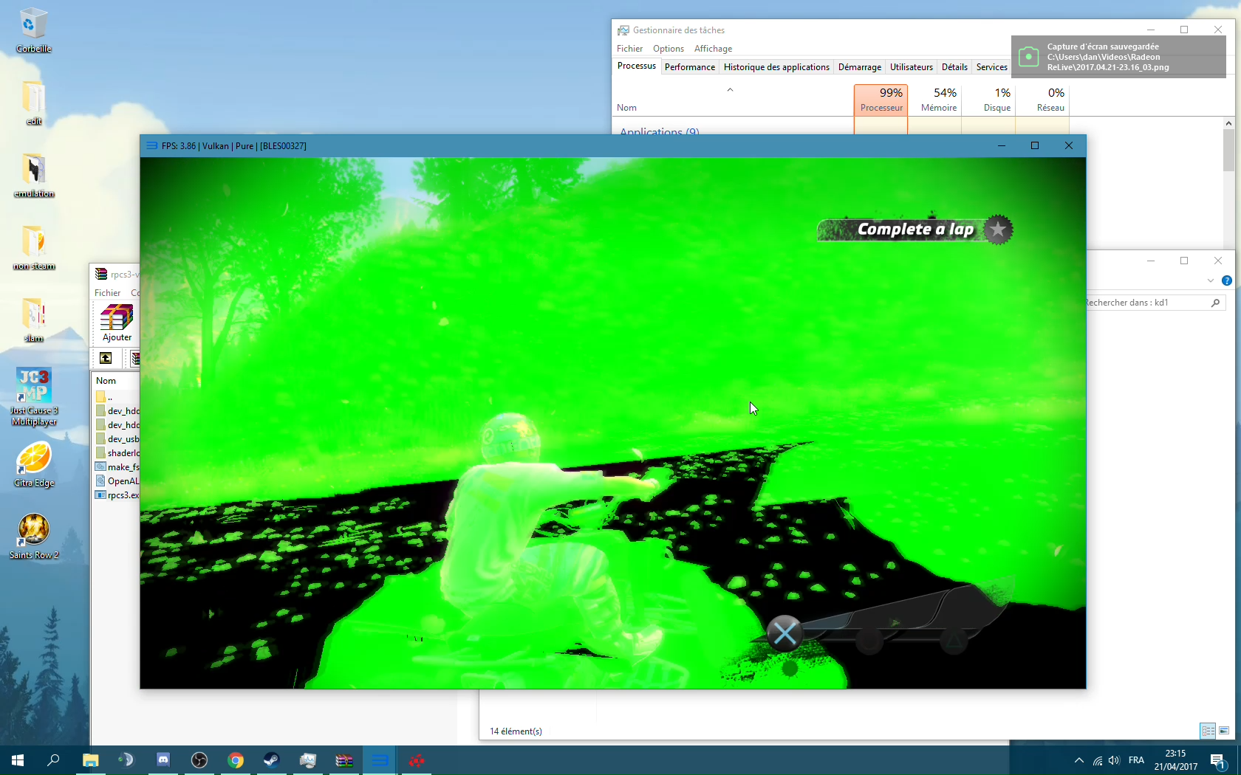Open Fichier menu in Task Manager
The height and width of the screenshot is (775, 1241).
pos(629,49)
